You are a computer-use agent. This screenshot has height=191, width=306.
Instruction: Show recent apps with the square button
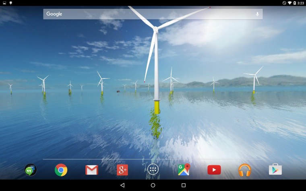184,185
